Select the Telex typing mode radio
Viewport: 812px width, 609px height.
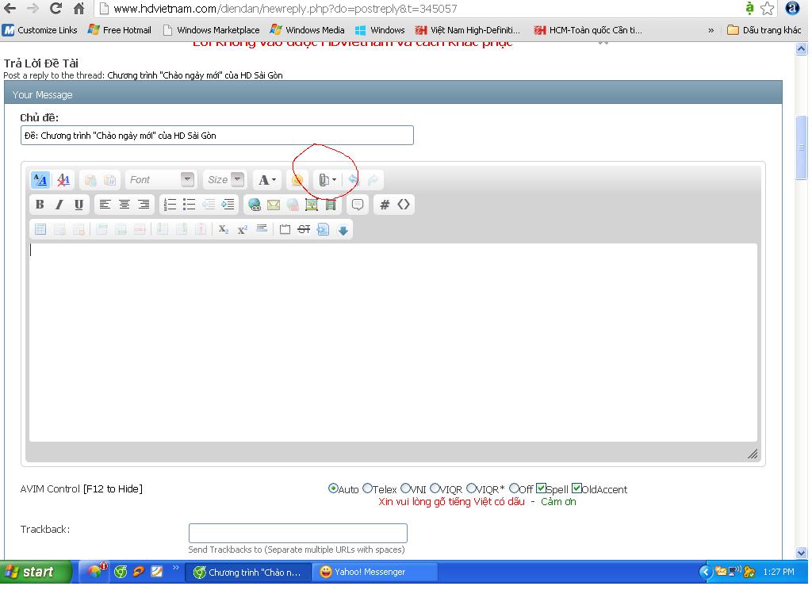pyautogui.click(x=367, y=488)
